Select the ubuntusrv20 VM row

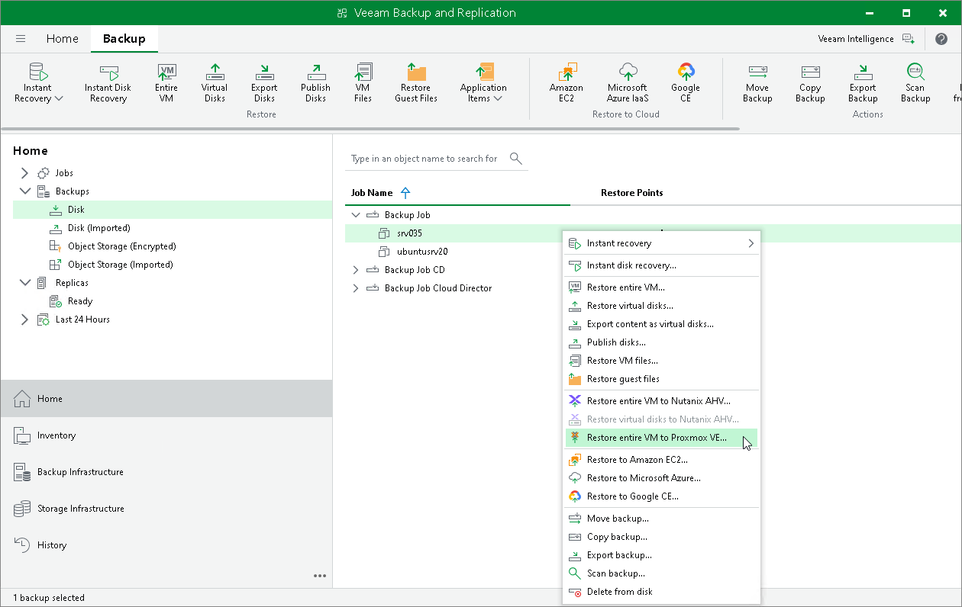(x=421, y=252)
